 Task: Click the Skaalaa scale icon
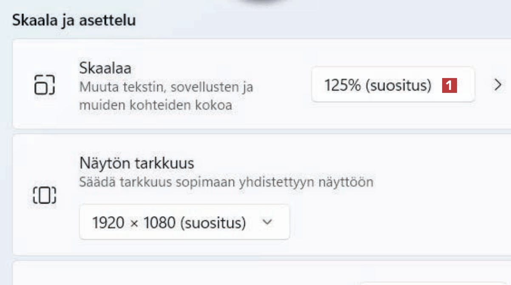(44, 84)
